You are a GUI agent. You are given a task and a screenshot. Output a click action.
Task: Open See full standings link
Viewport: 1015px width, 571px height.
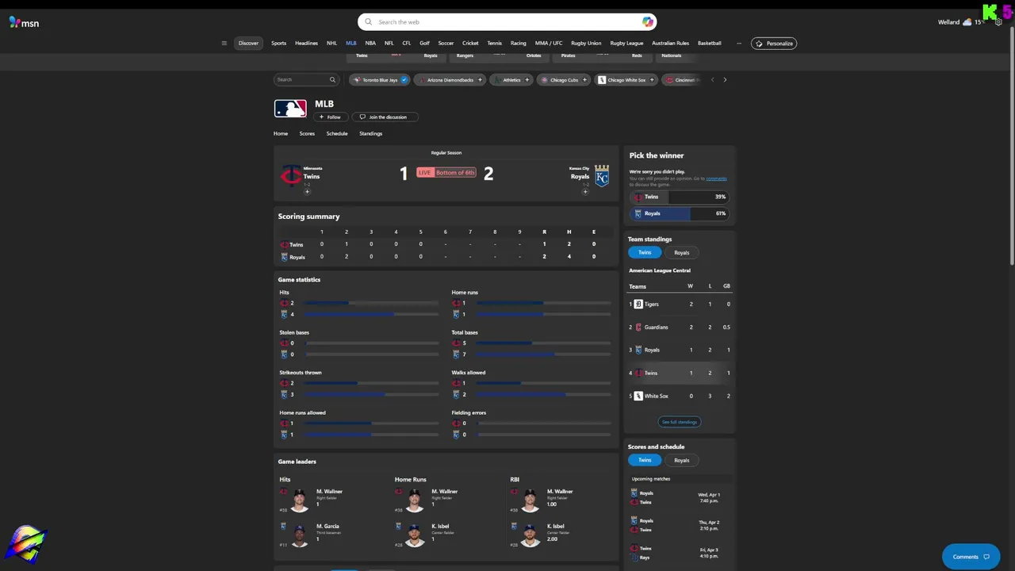pyautogui.click(x=679, y=422)
